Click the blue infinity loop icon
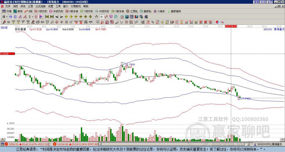The width and height of the screenshot is (285, 152). [x=222, y=22]
